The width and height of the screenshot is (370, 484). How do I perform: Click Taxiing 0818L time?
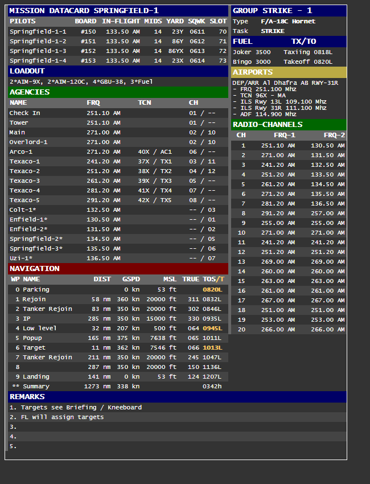(307, 52)
